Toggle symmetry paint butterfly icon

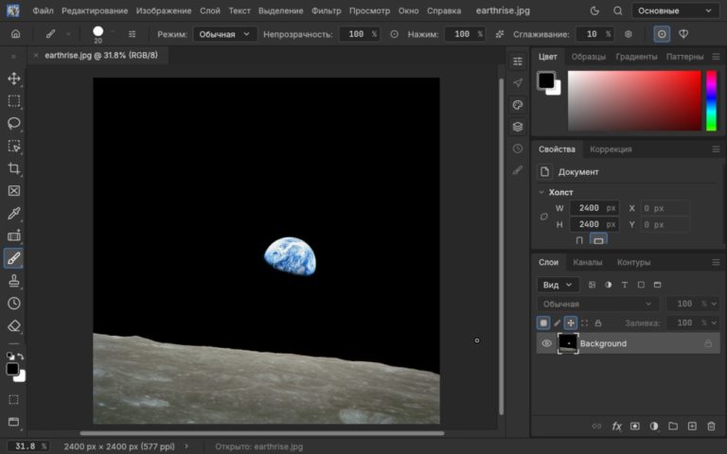pos(683,34)
